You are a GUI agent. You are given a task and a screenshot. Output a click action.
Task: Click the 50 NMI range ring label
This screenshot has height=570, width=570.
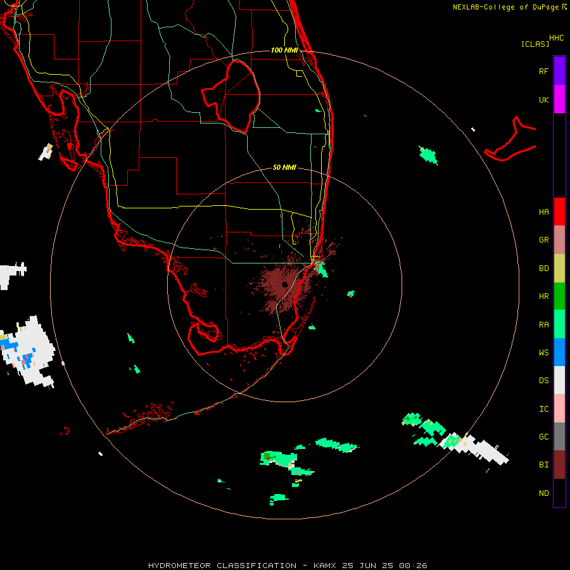point(284,167)
